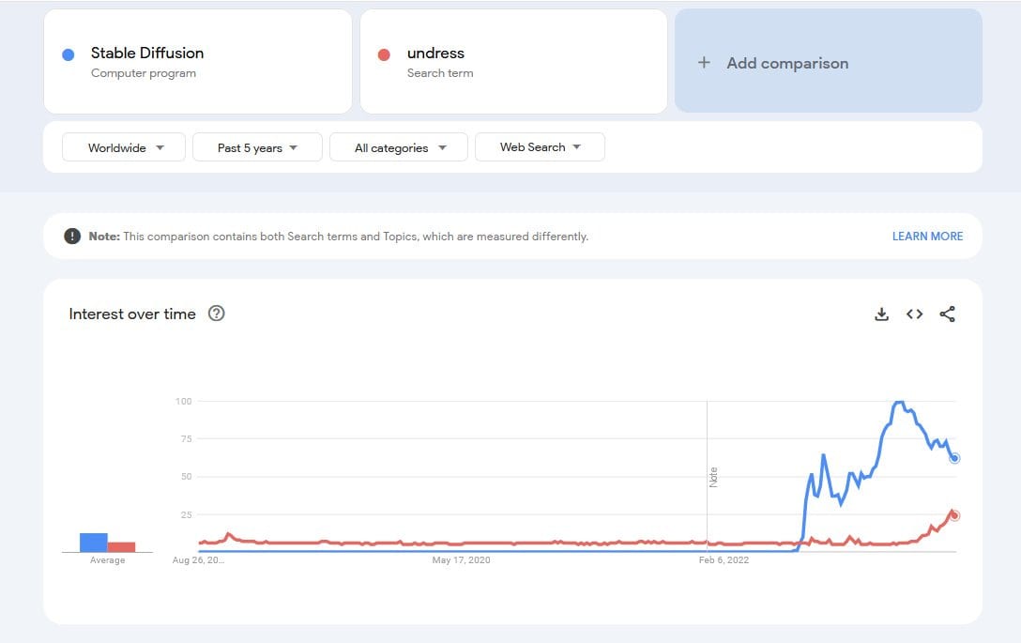The height and width of the screenshot is (643, 1021).
Task: Click the embed code icon
Action: point(914,314)
